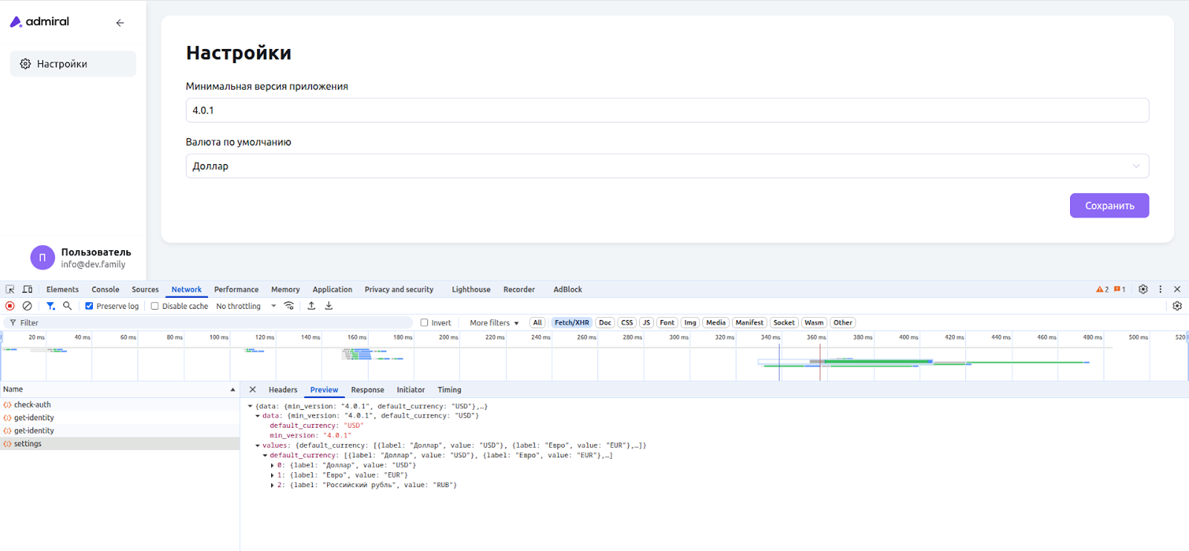This screenshot has width=1189, height=551.
Task: Click the import HAR upload icon
Action: [311, 306]
